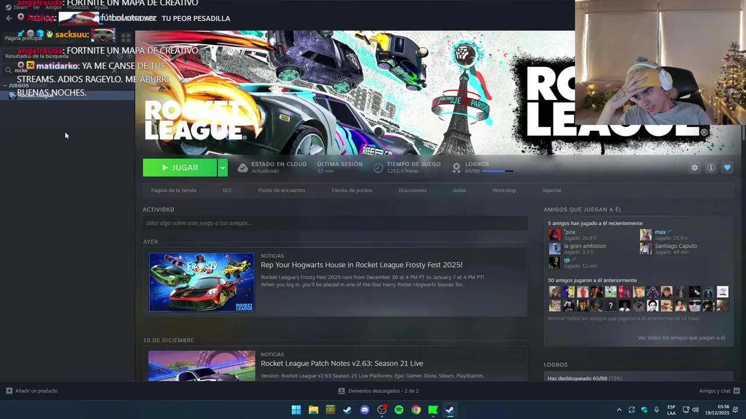Viewport: 746px width, 419px height.
Task: Open the Windows Start menu
Action: point(296,410)
